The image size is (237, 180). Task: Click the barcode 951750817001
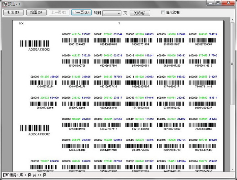[x=171, y=40]
